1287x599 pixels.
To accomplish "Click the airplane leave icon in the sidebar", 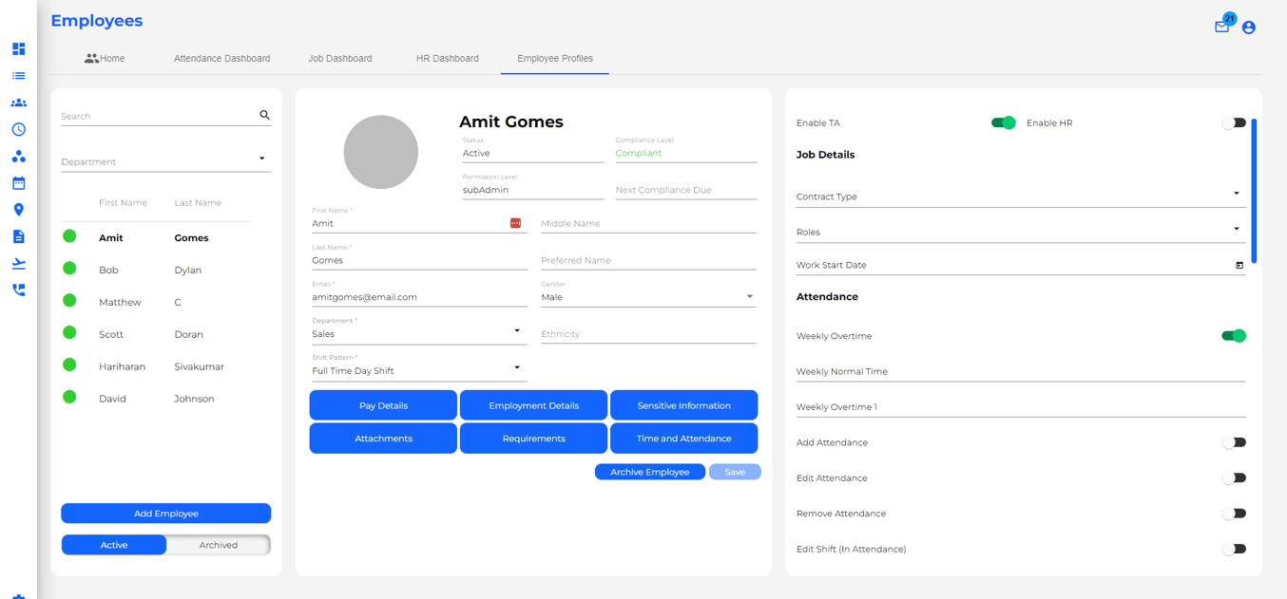I will (x=18, y=263).
